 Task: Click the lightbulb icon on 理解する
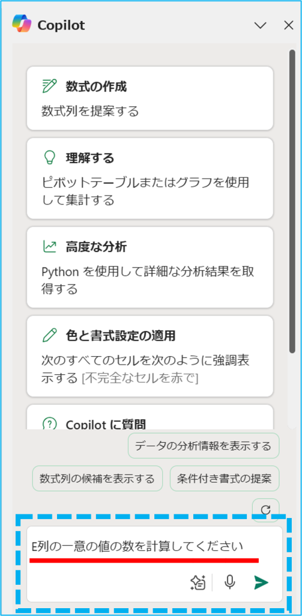(x=49, y=158)
